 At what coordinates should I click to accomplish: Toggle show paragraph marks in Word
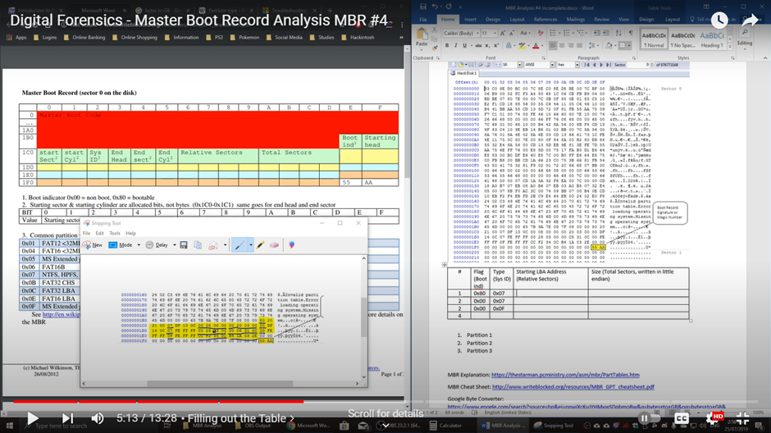pyautogui.click(x=631, y=33)
